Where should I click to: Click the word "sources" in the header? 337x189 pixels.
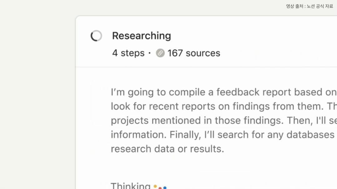(x=203, y=53)
